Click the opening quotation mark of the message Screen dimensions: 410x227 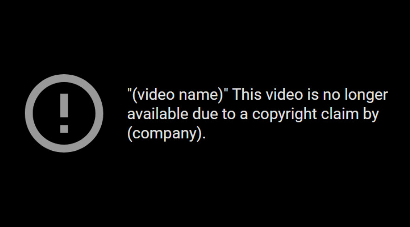tap(129, 91)
